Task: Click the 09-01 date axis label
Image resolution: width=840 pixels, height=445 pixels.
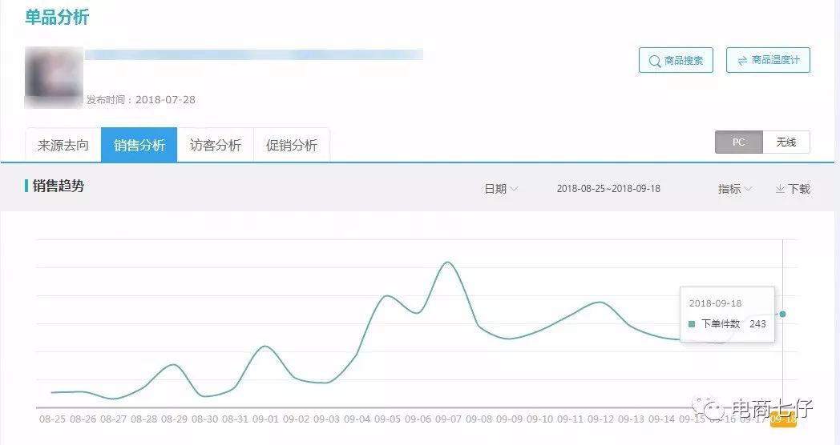Action: coord(265,419)
